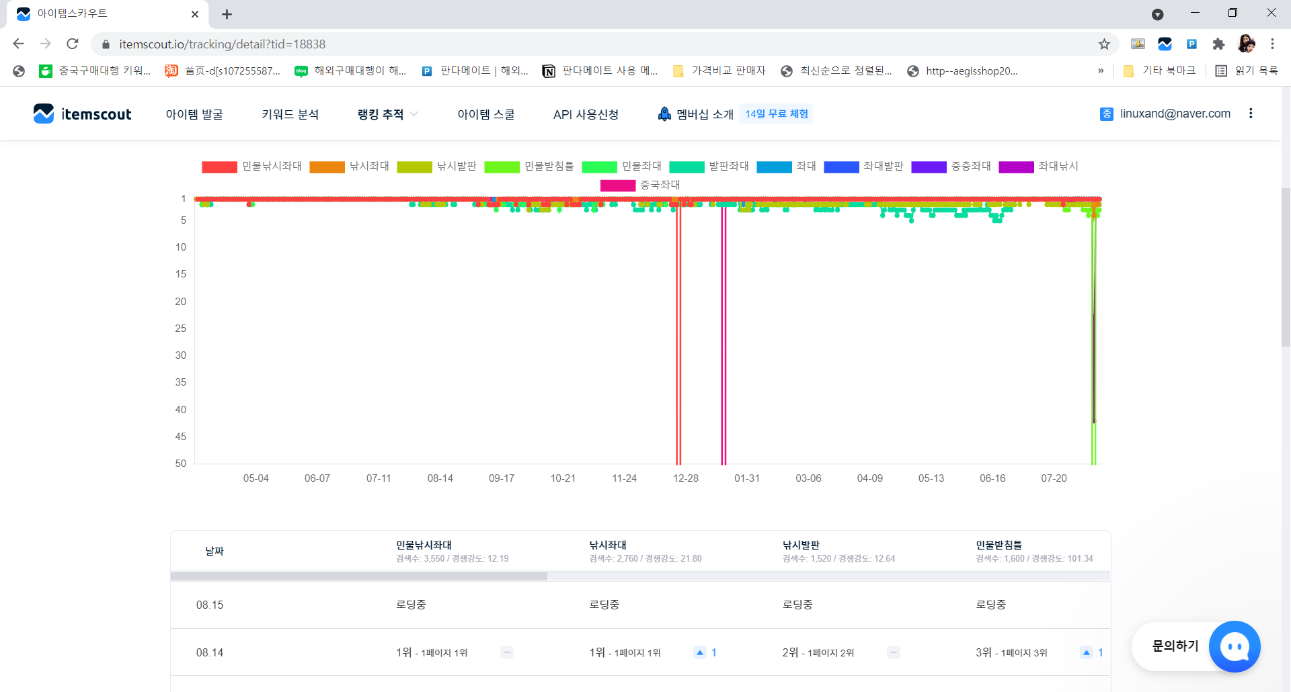Screen dimensions: 1291x692
Task: Open the chat bubble icon
Action: coord(1235,646)
